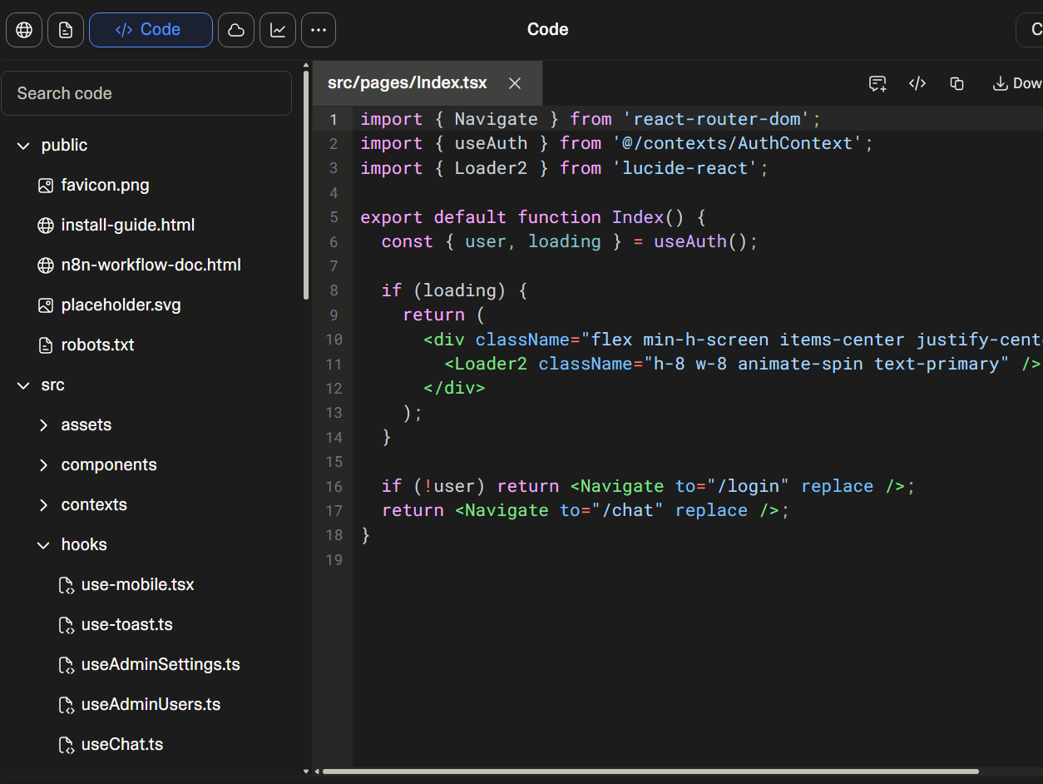
Task: Open the analytics chart icon
Action: pyautogui.click(x=278, y=30)
